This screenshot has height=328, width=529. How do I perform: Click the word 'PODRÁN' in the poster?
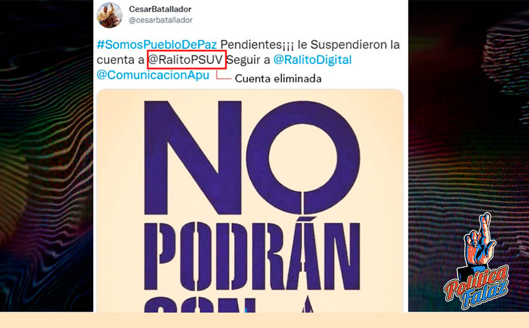253,255
